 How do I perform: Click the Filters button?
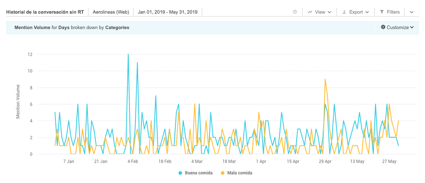[390, 12]
